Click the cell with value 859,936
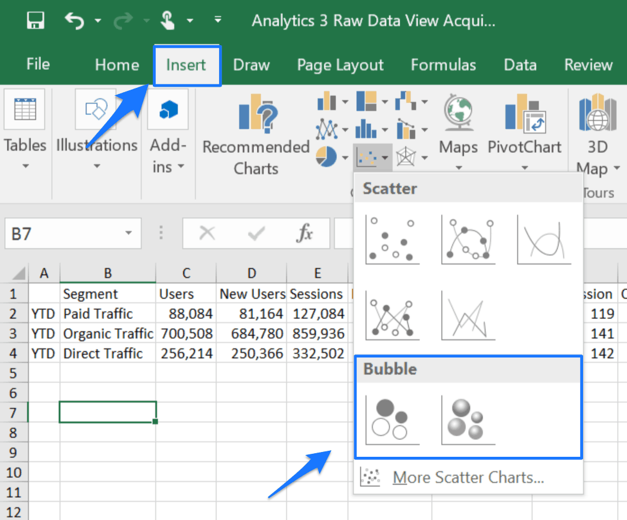627x520 pixels. [x=318, y=333]
